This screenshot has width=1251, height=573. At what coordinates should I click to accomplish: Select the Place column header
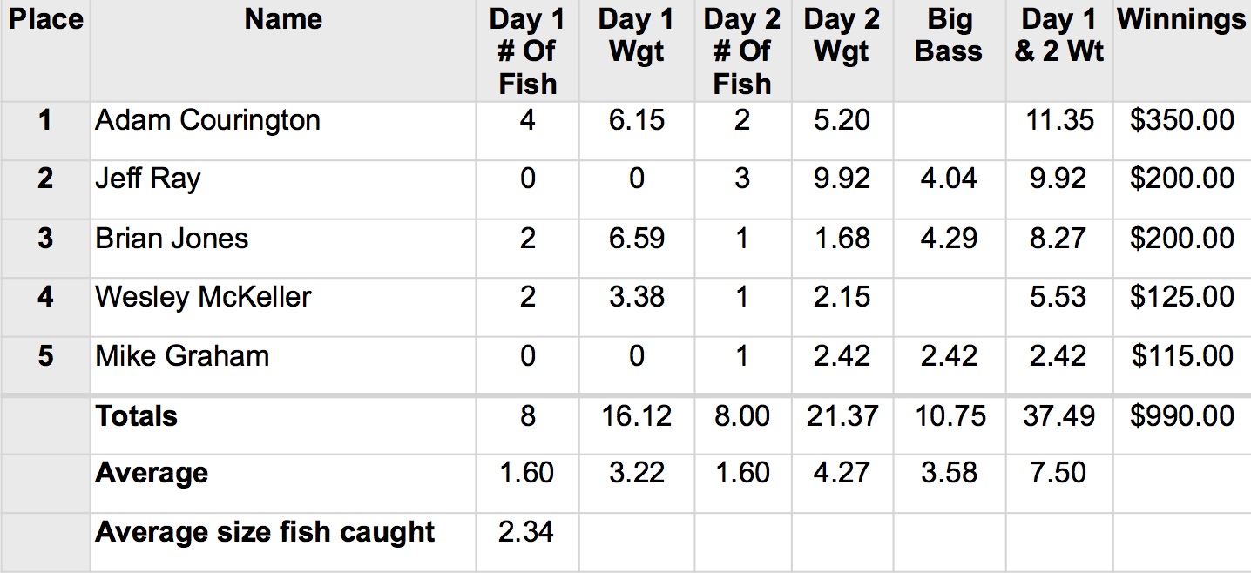click(45, 19)
